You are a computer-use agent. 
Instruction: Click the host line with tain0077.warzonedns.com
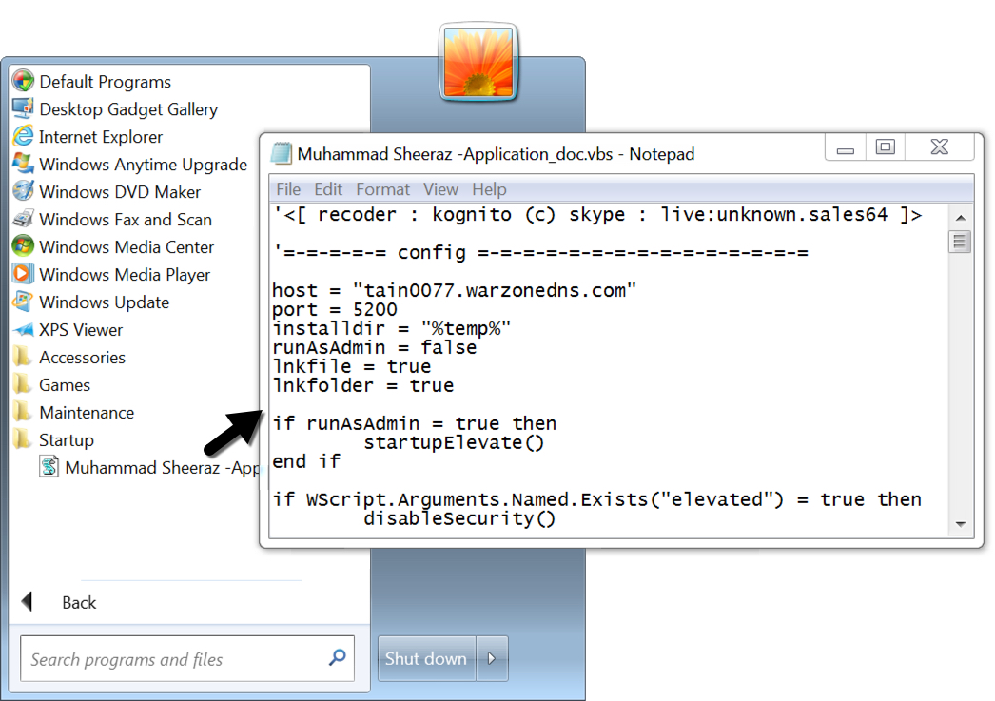point(454,290)
